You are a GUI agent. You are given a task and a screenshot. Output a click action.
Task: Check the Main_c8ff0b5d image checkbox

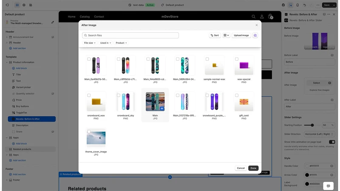119,59
